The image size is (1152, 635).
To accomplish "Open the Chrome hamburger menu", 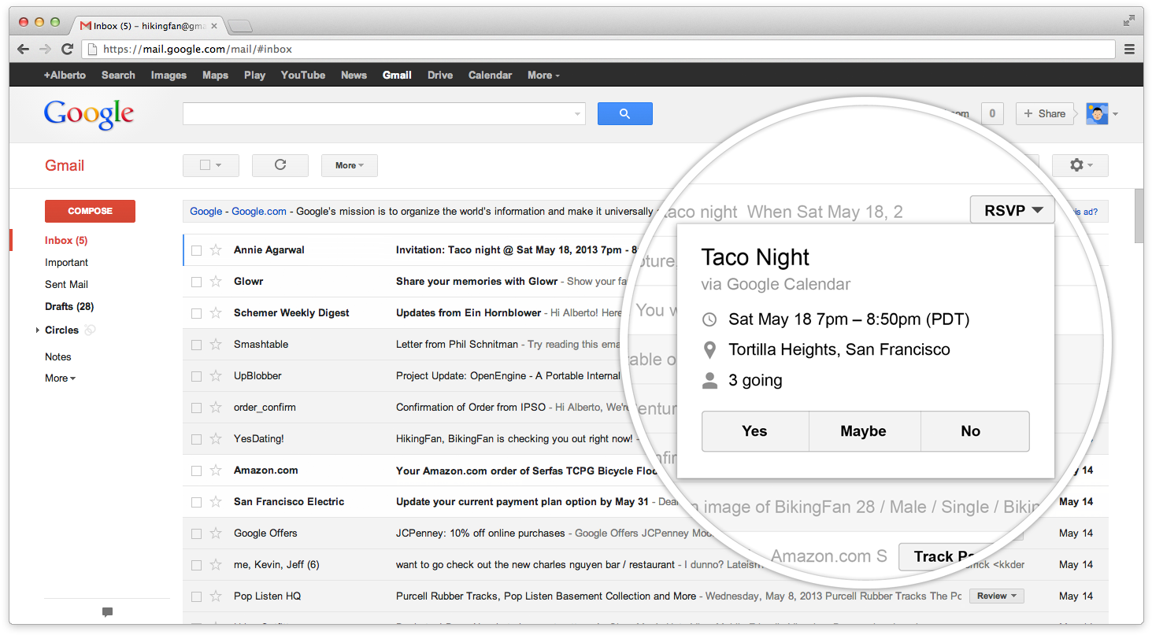I will click(x=1129, y=49).
